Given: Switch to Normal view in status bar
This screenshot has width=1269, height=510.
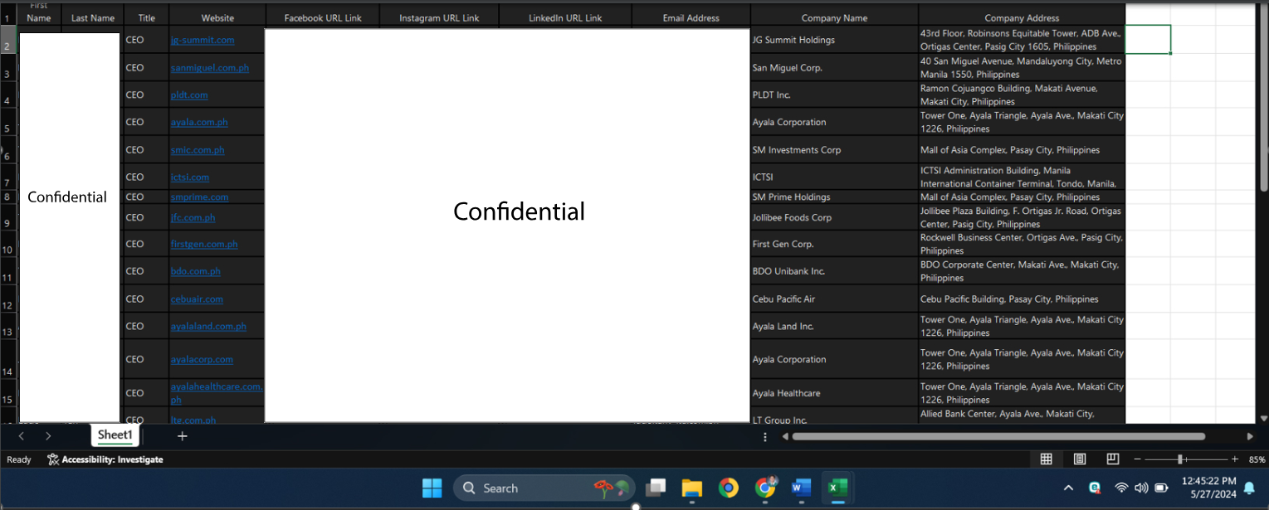Looking at the screenshot, I should point(1047,459).
